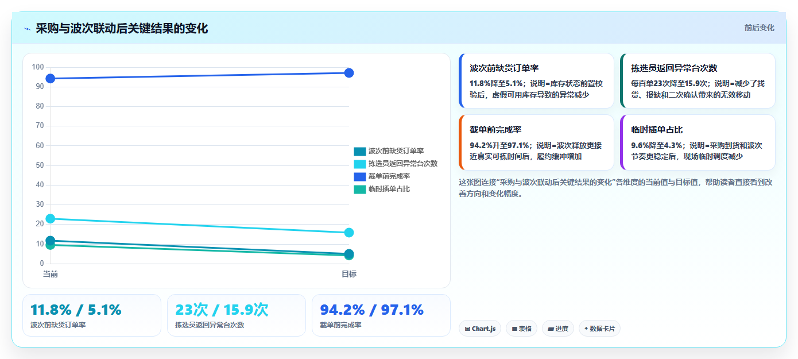Click the 94.2% / 97.1% metric value

tap(371, 310)
